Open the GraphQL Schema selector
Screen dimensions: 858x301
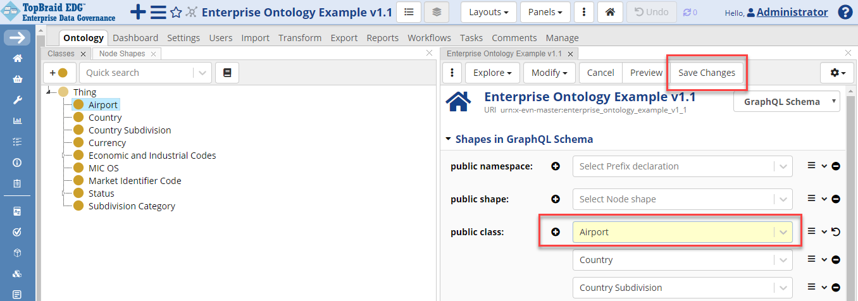click(786, 101)
